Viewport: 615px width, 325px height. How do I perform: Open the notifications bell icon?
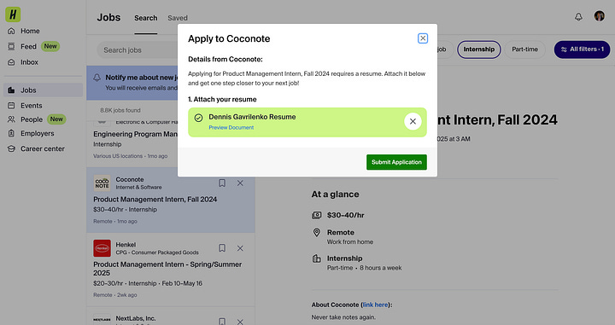pyautogui.click(x=578, y=17)
